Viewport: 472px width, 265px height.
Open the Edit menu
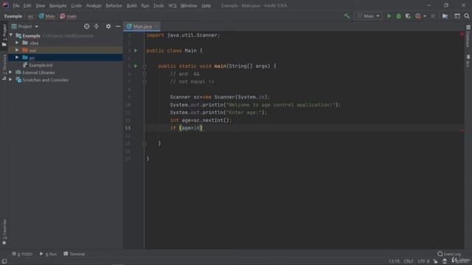point(27,6)
